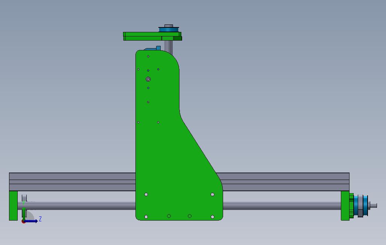Click the ringed bearing hole on the side plate

(148, 79)
